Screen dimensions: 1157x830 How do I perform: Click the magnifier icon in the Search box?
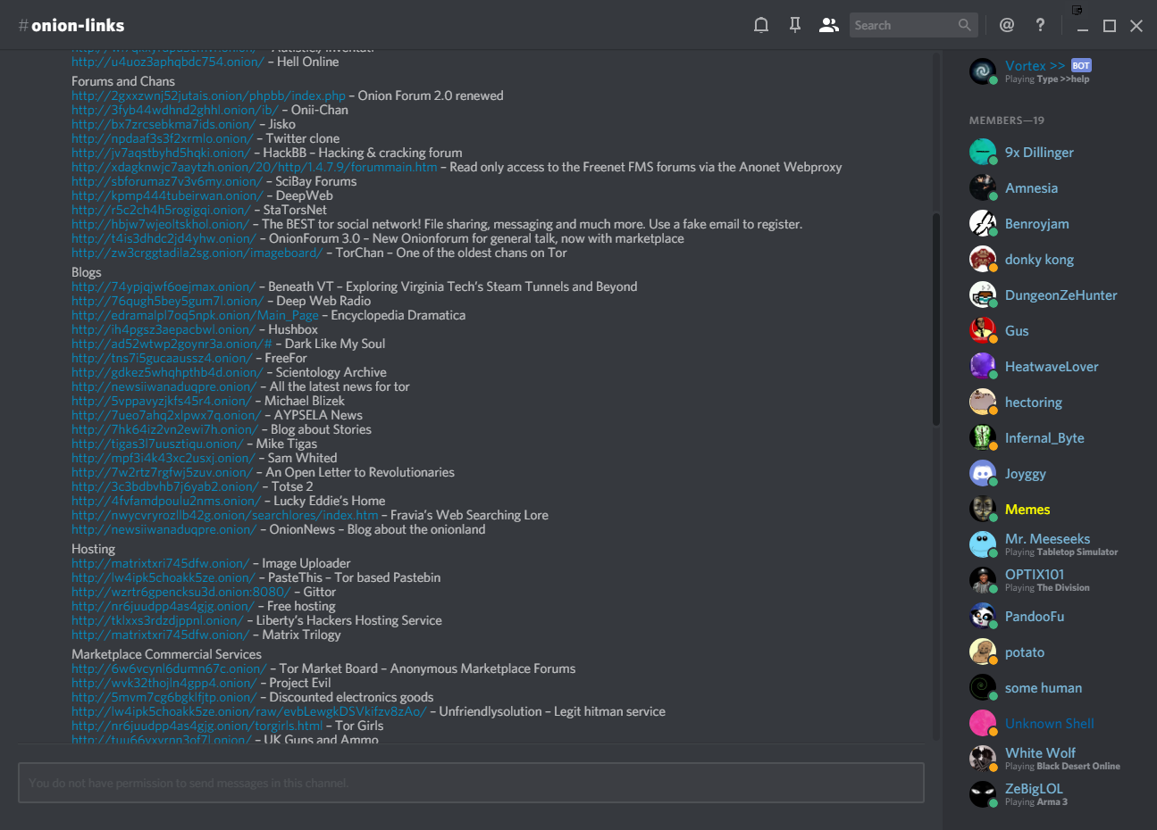(x=964, y=26)
